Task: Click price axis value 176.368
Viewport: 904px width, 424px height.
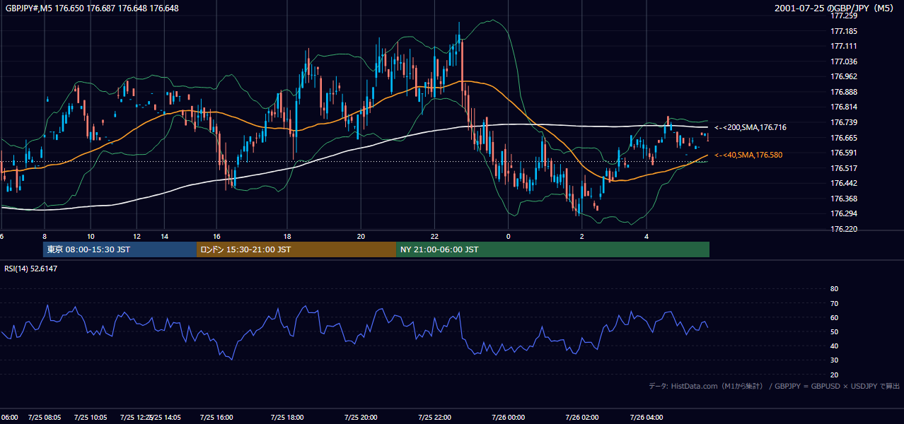Action: (x=844, y=199)
